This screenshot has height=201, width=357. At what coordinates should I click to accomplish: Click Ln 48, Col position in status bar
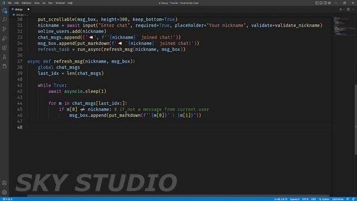pos(281,199)
